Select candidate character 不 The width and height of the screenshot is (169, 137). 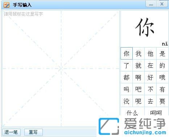click(x=151, y=89)
